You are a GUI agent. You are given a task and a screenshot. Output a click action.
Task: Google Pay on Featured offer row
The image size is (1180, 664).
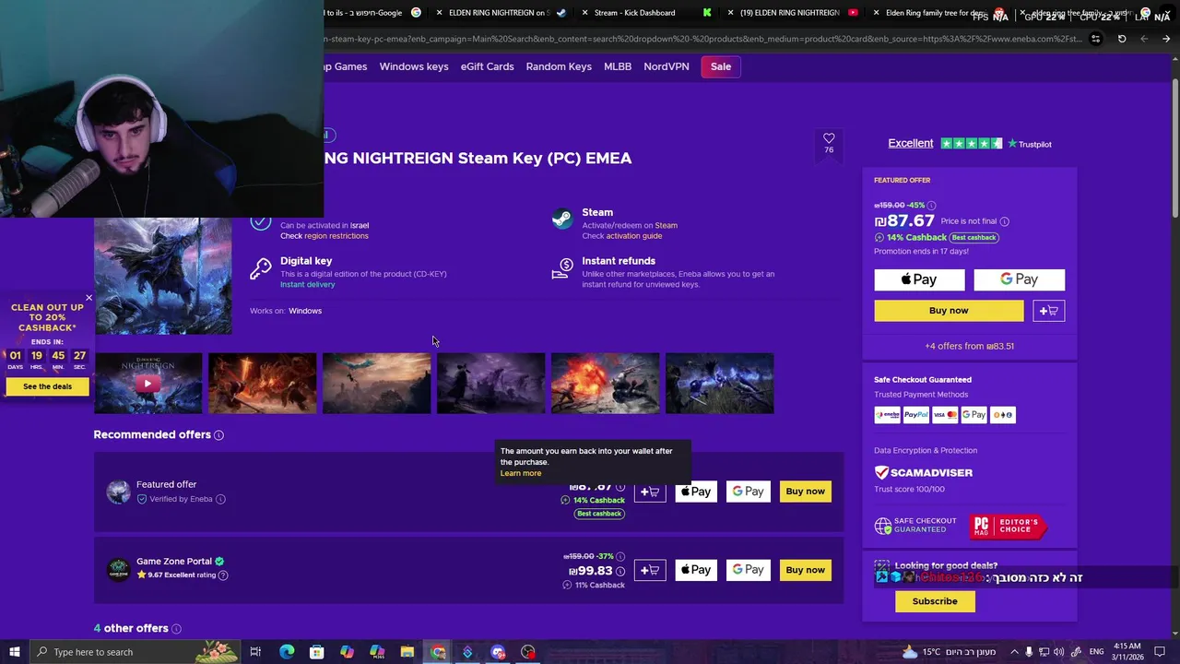point(749,492)
